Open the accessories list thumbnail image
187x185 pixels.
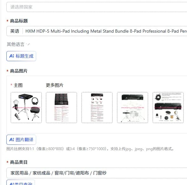[x=97, y=107]
